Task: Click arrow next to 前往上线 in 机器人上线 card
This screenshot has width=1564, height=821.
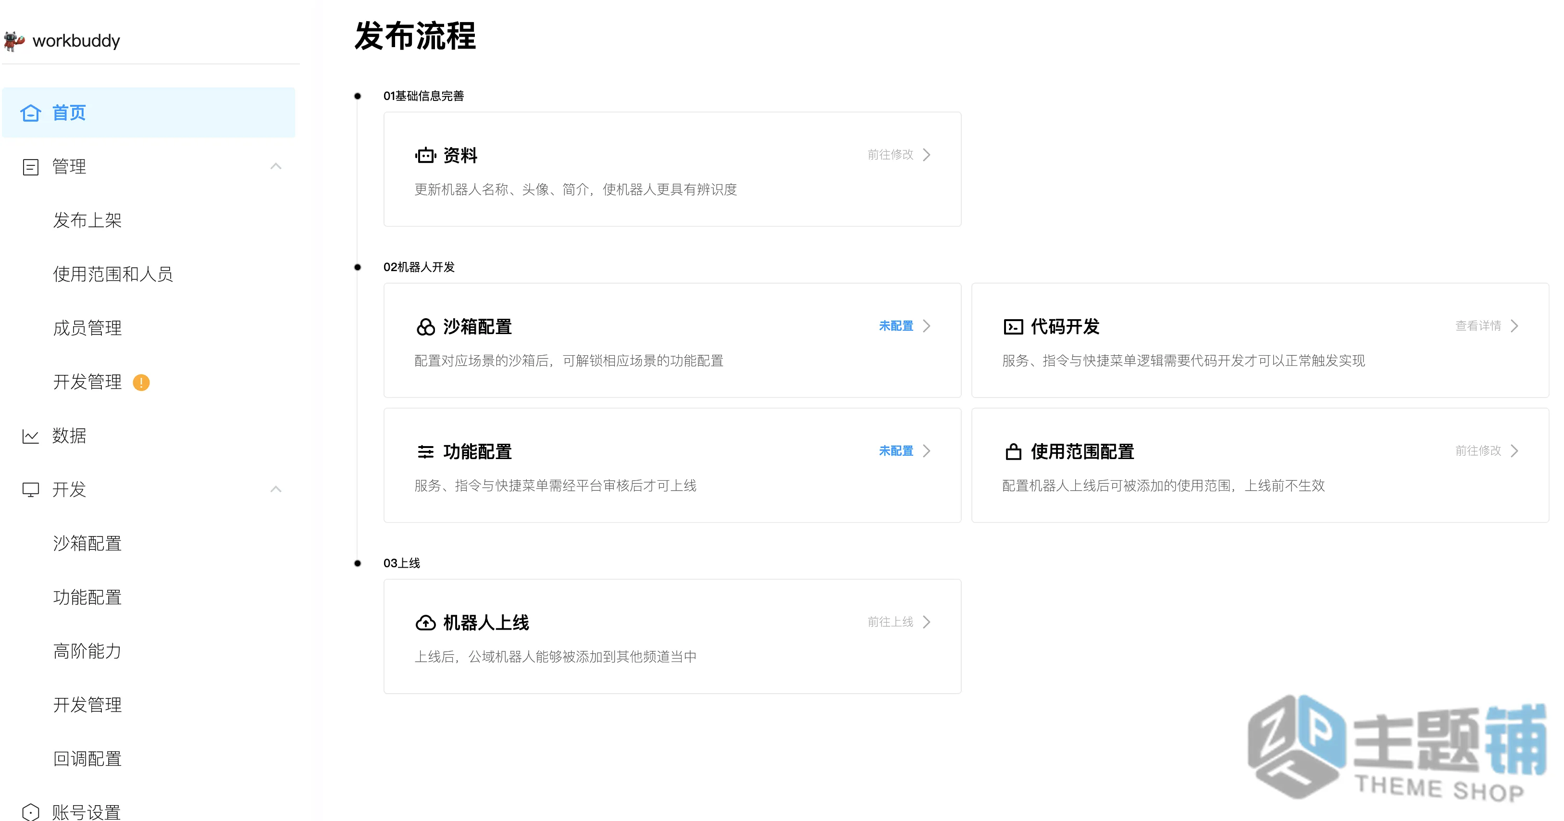Action: pyautogui.click(x=927, y=622)
